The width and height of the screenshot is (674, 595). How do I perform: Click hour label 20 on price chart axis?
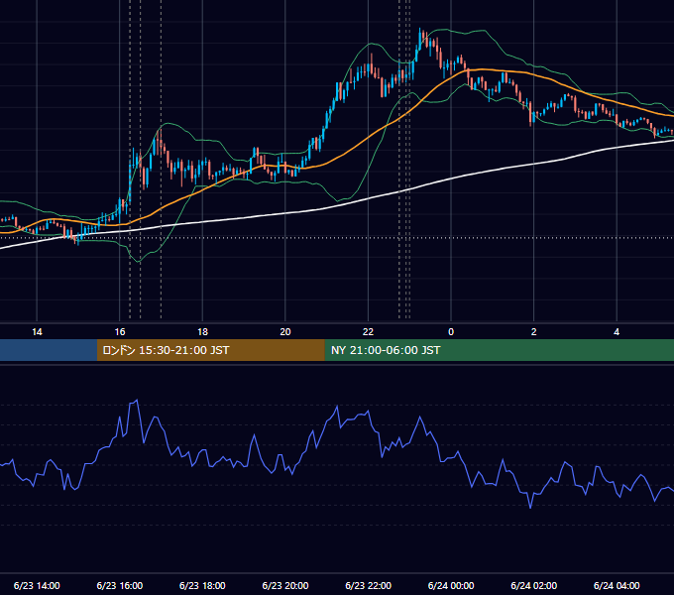point(285,332)
